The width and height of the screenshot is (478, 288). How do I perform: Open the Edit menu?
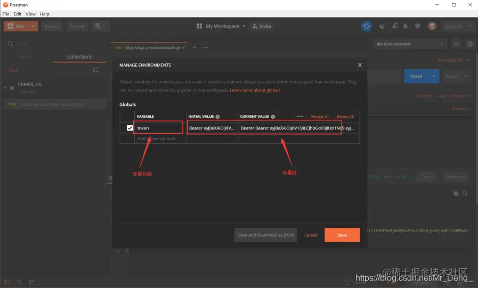[18, 14]
